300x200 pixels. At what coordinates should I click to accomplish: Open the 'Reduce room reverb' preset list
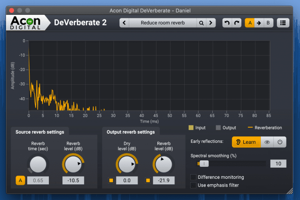[x=163, y=23]
